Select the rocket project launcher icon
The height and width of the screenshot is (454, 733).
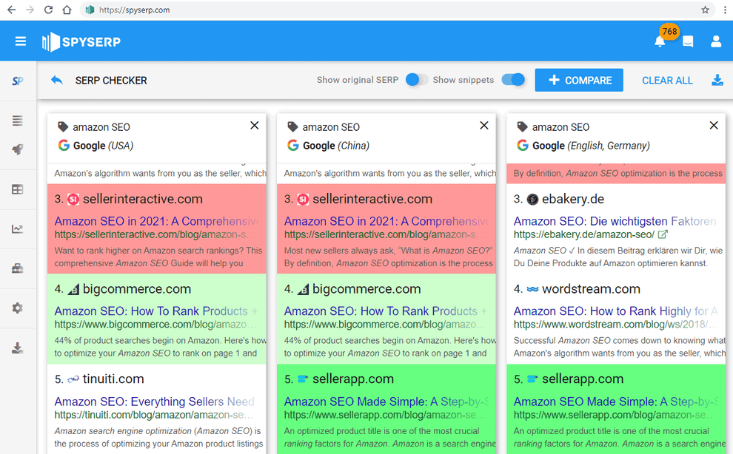tap(16, 150)
